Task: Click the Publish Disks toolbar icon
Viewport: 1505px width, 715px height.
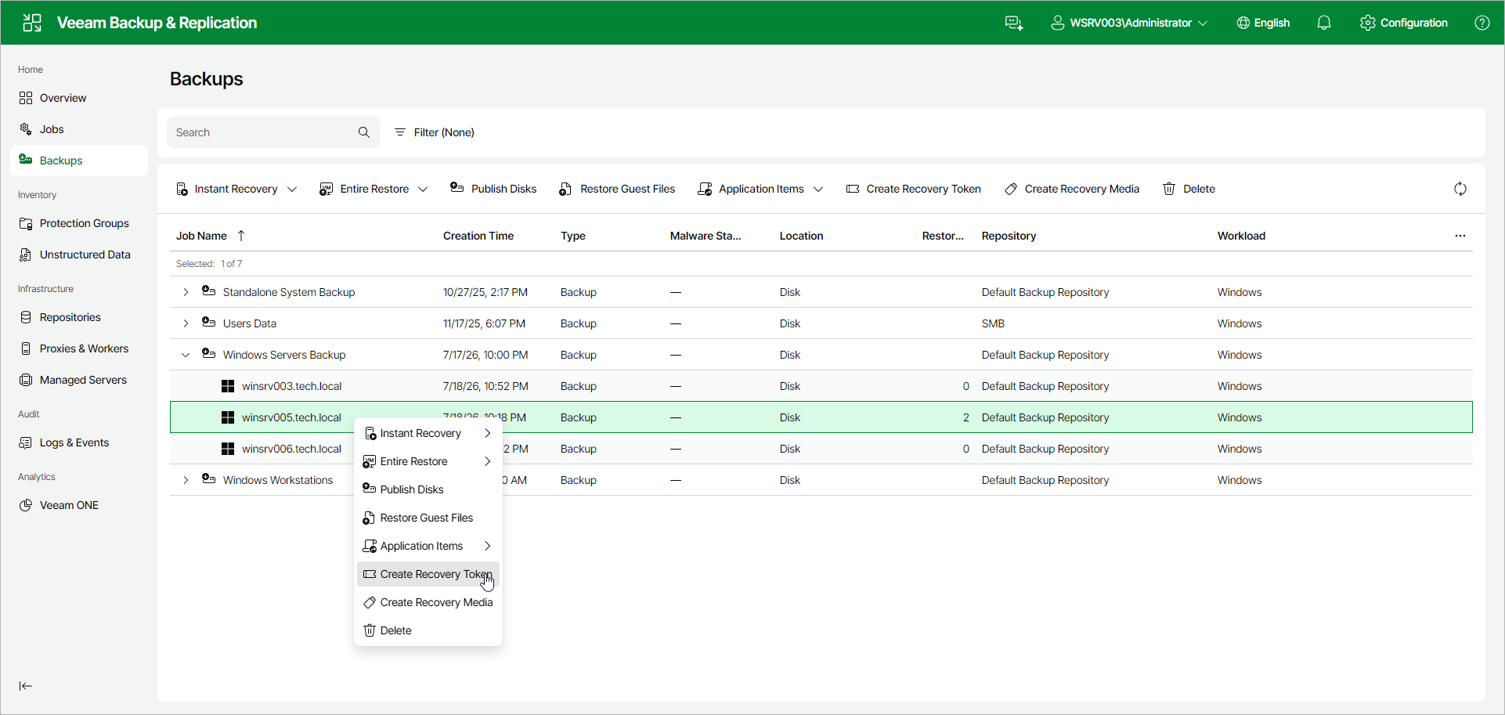Action: click(x=457, y=188)
